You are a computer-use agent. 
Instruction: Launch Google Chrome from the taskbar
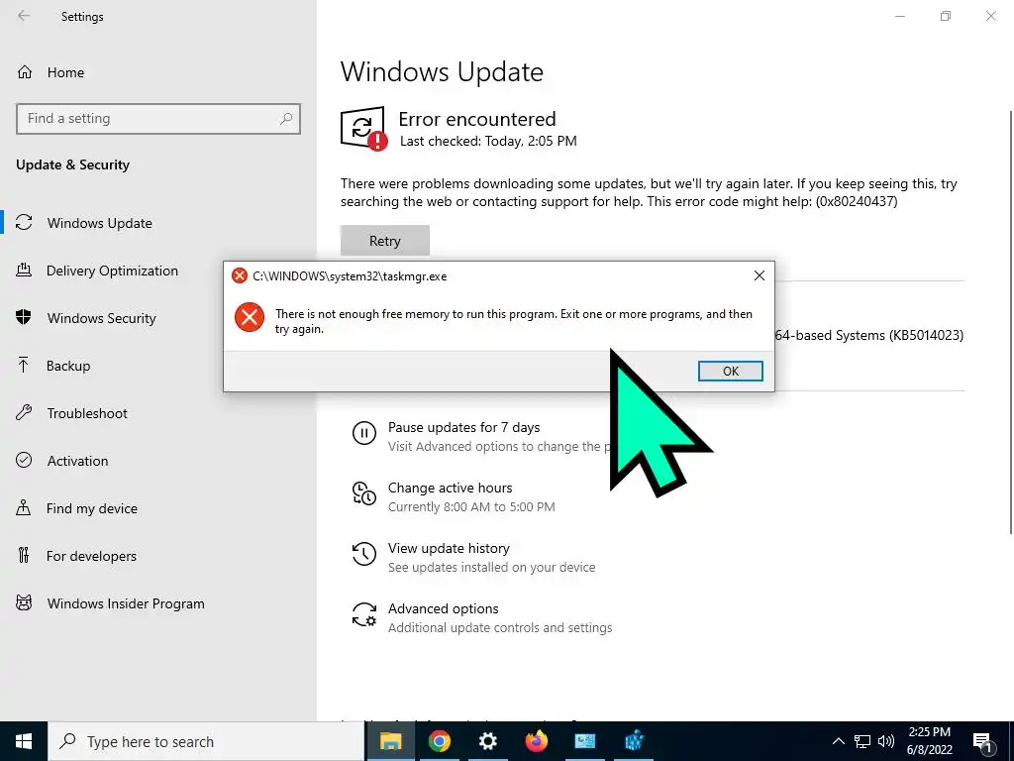439,741
